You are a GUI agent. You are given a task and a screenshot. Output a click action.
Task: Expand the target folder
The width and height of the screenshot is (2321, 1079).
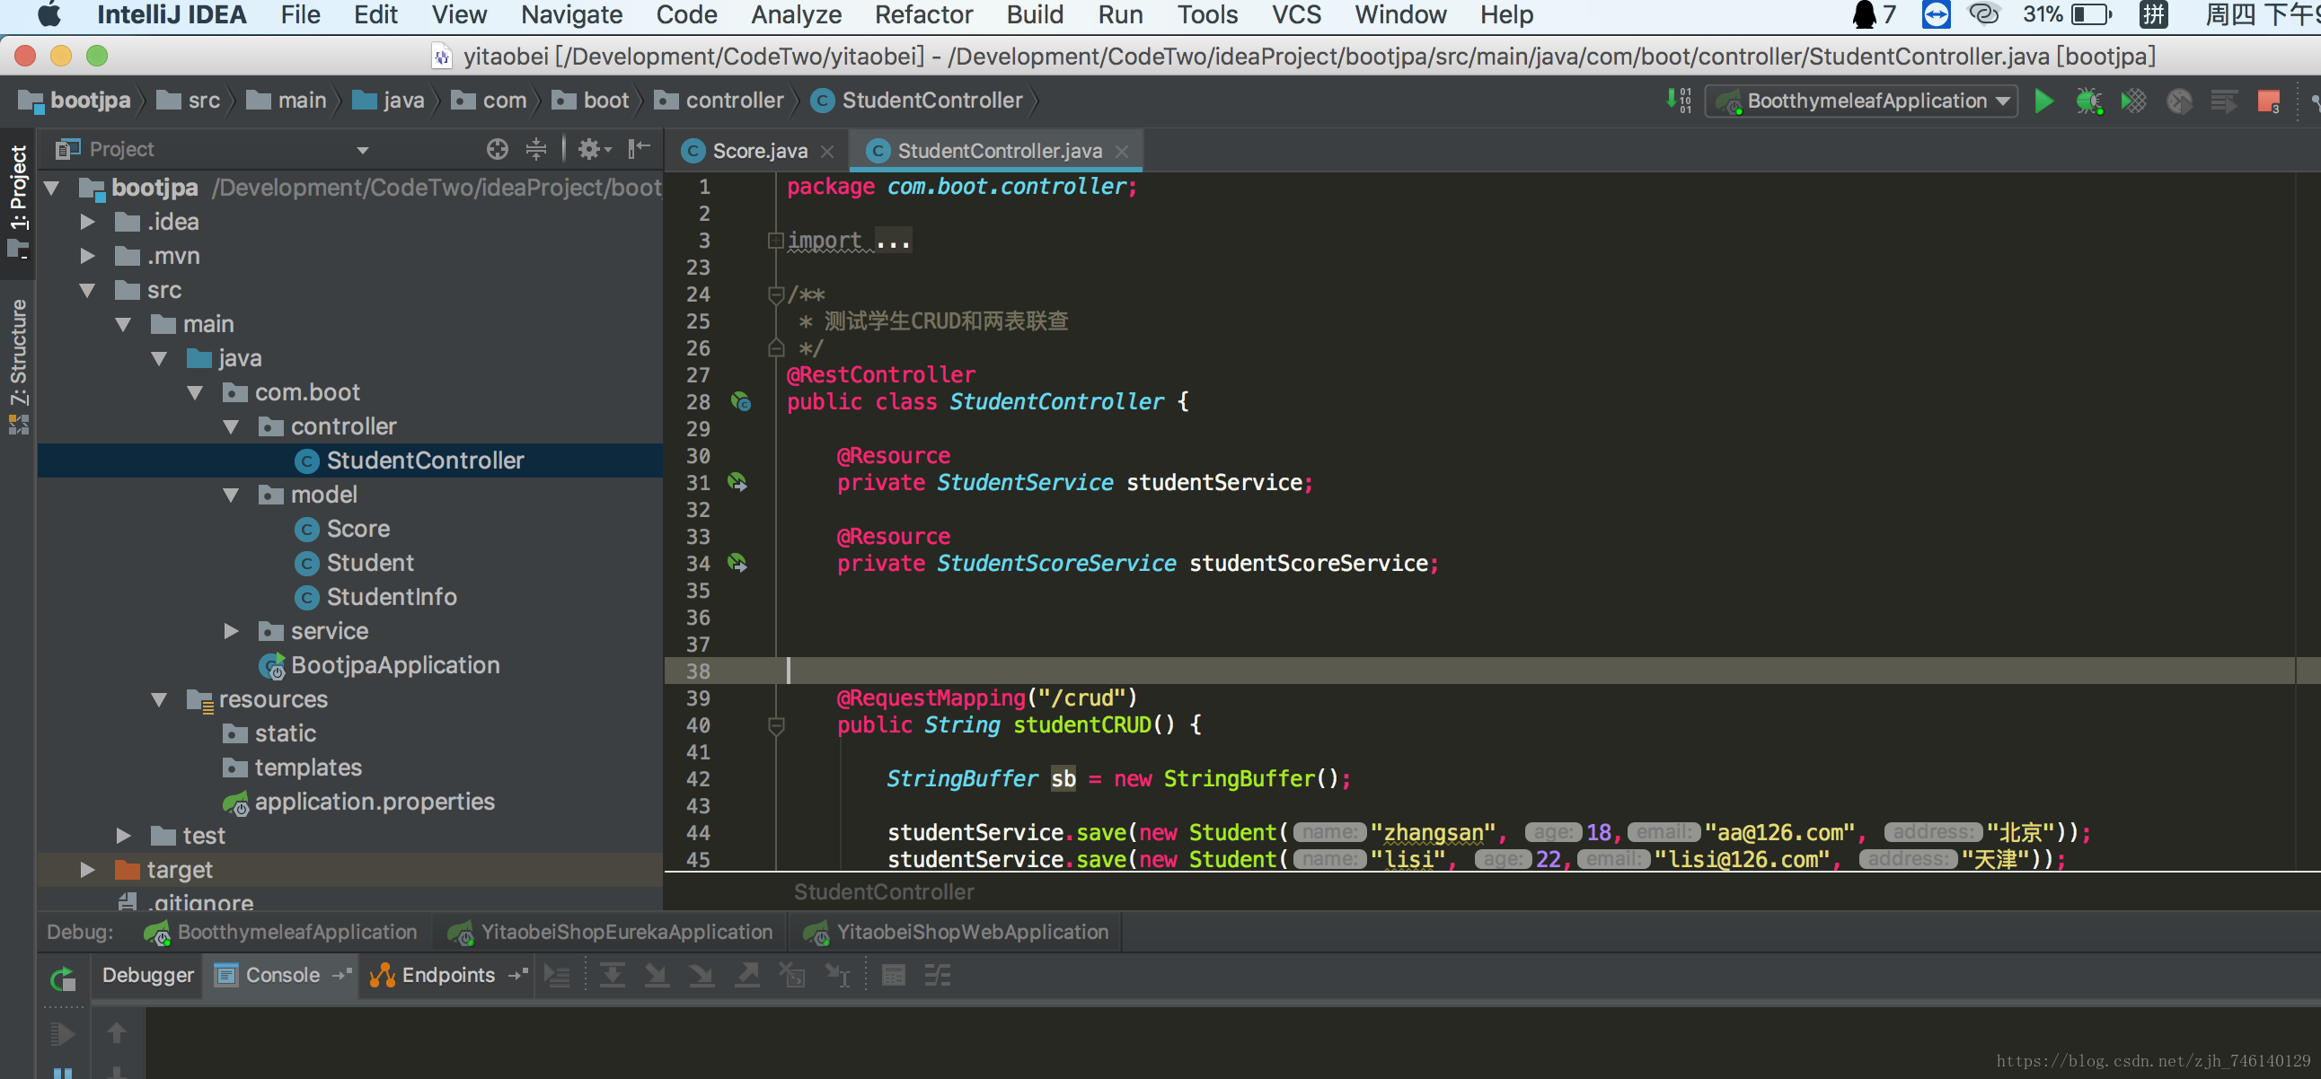tap(87, 869)
